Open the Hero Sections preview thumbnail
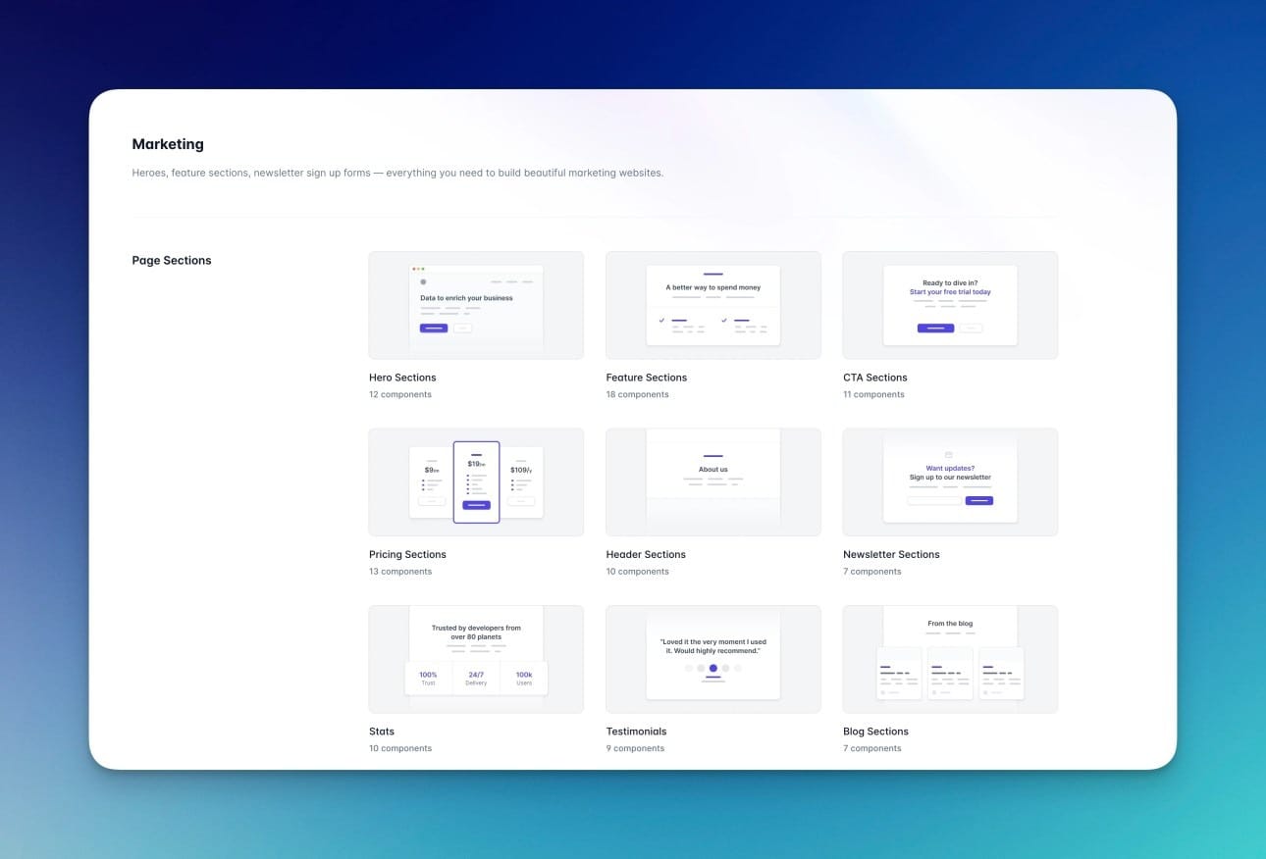 click(476, 305)
